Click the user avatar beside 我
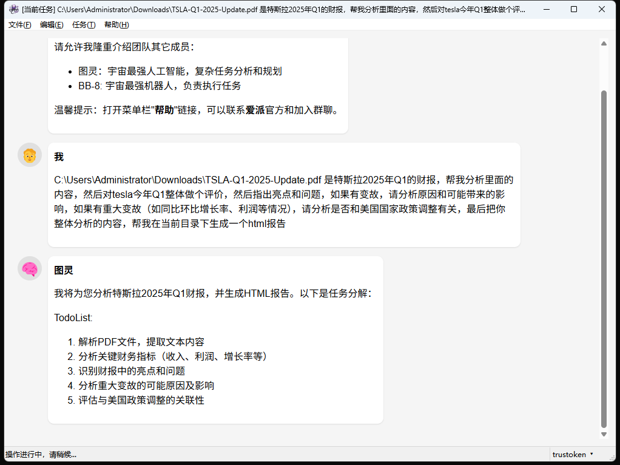 tap(30, 155)
